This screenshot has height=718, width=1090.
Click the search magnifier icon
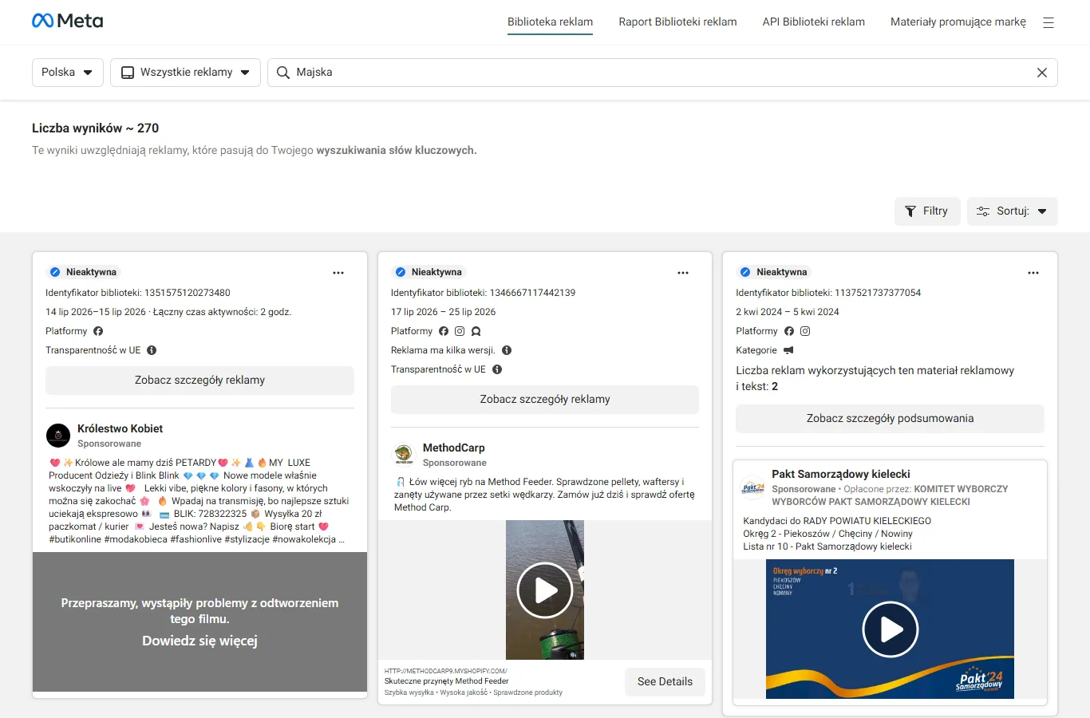pos(283,73)
